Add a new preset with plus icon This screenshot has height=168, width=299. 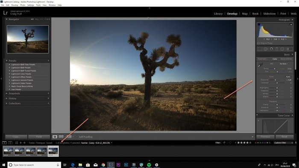pos(48,61)
